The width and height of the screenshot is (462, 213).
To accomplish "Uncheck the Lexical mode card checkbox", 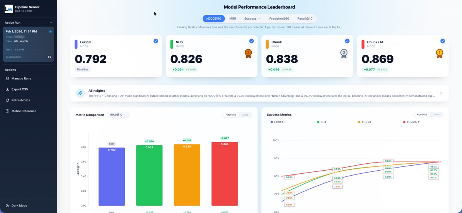I will point(156,41).
